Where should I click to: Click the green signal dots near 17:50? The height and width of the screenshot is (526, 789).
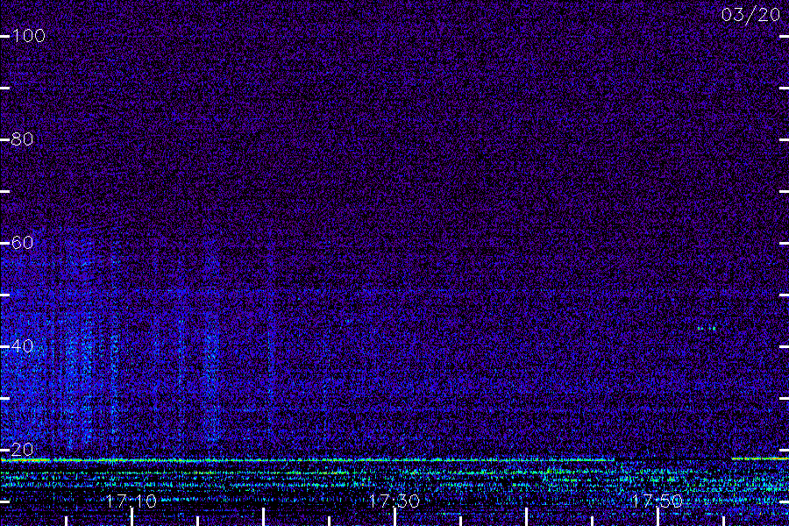tap(707, 328)
